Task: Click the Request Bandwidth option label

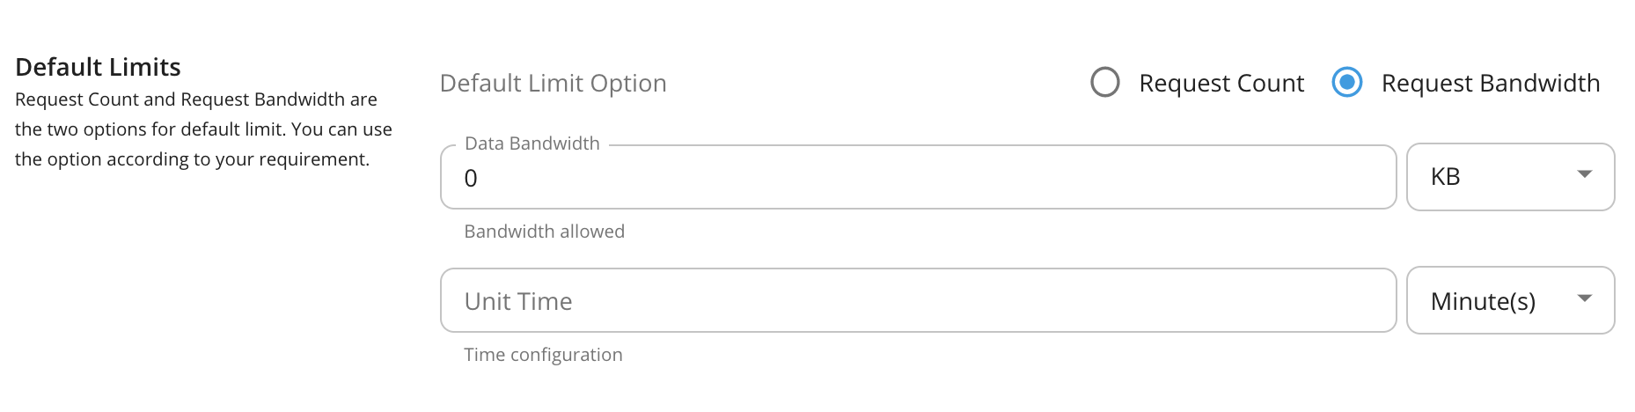Action: click(1490, 84)
